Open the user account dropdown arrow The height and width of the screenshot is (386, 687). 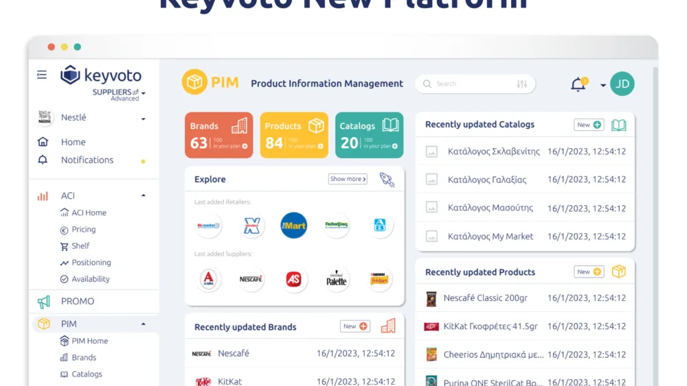coord(603,85)
